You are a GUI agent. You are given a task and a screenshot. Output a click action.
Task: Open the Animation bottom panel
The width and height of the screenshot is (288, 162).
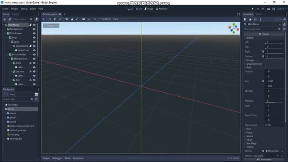click(x=78, y=158)
